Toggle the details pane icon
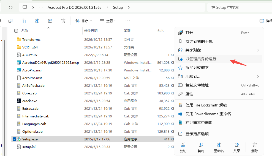 point(262,21)
